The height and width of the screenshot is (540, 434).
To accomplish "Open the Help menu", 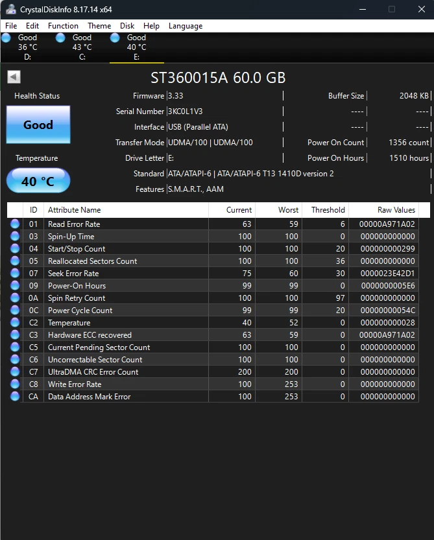I will (151, 26).
